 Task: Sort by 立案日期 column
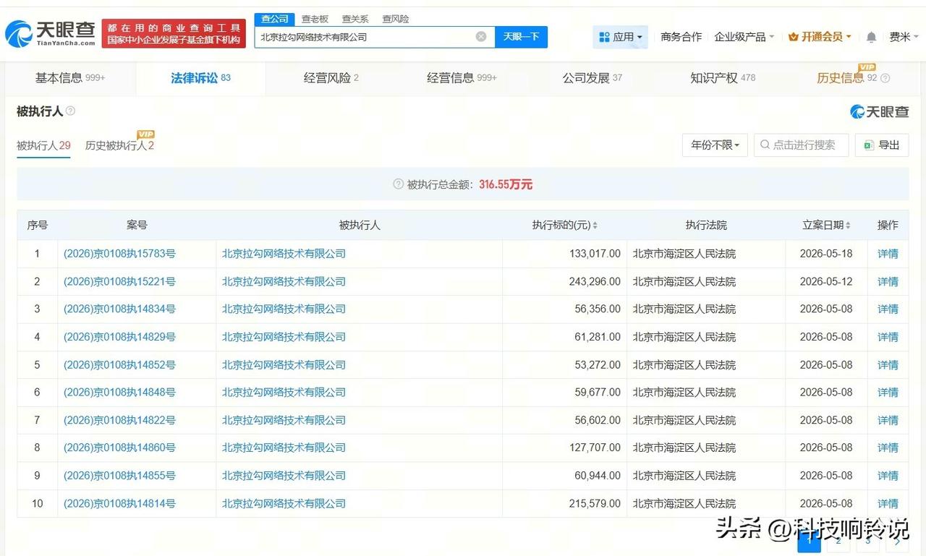pos(848,226)
